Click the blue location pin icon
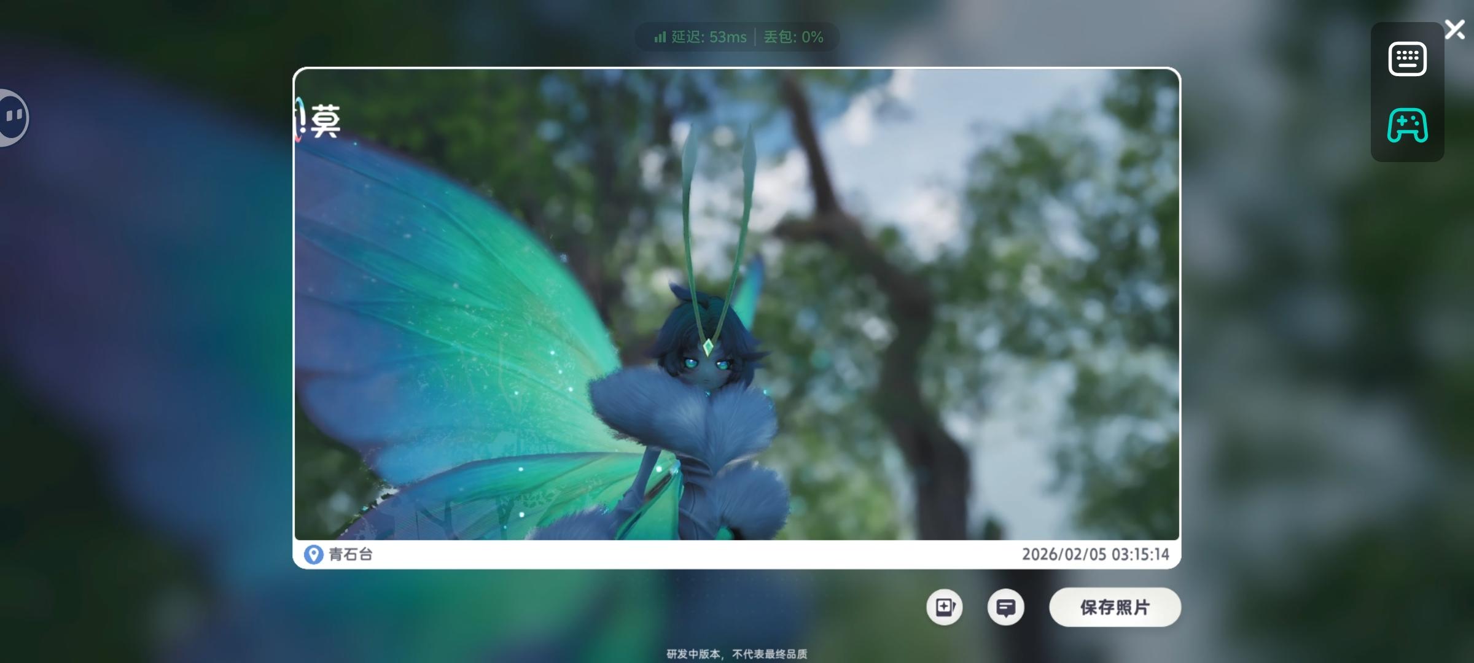This screenshot has height=663, width=1474. point(313,554)
